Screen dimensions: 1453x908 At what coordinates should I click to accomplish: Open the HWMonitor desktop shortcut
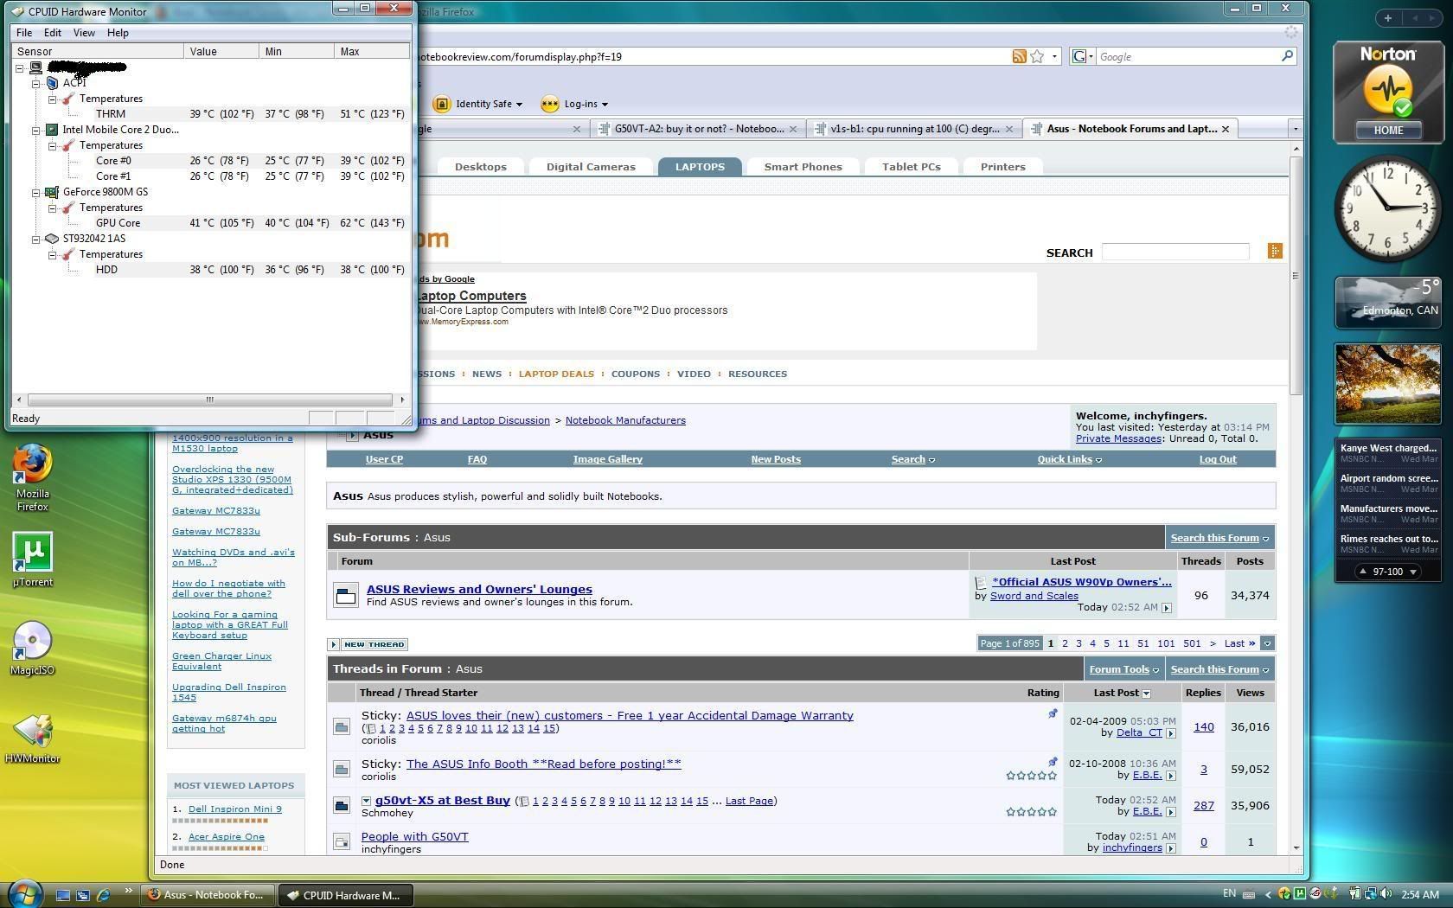tap(32, 738)
